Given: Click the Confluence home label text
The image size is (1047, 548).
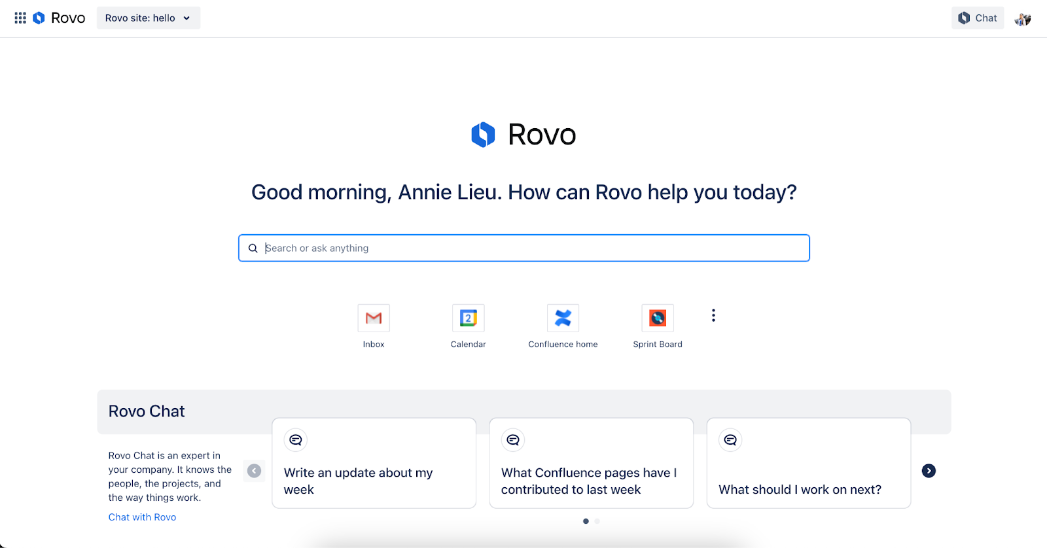Looking at the screenshot, I should point(563,345).
